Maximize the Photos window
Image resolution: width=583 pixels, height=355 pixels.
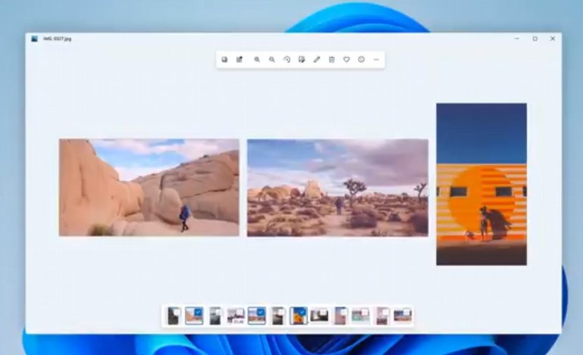535,39
